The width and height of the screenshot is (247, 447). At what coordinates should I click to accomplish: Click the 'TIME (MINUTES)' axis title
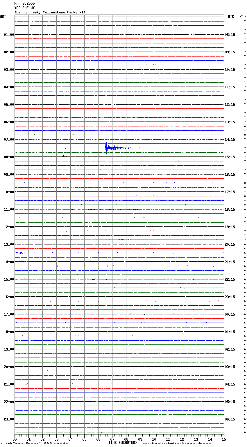coord(123,443)
